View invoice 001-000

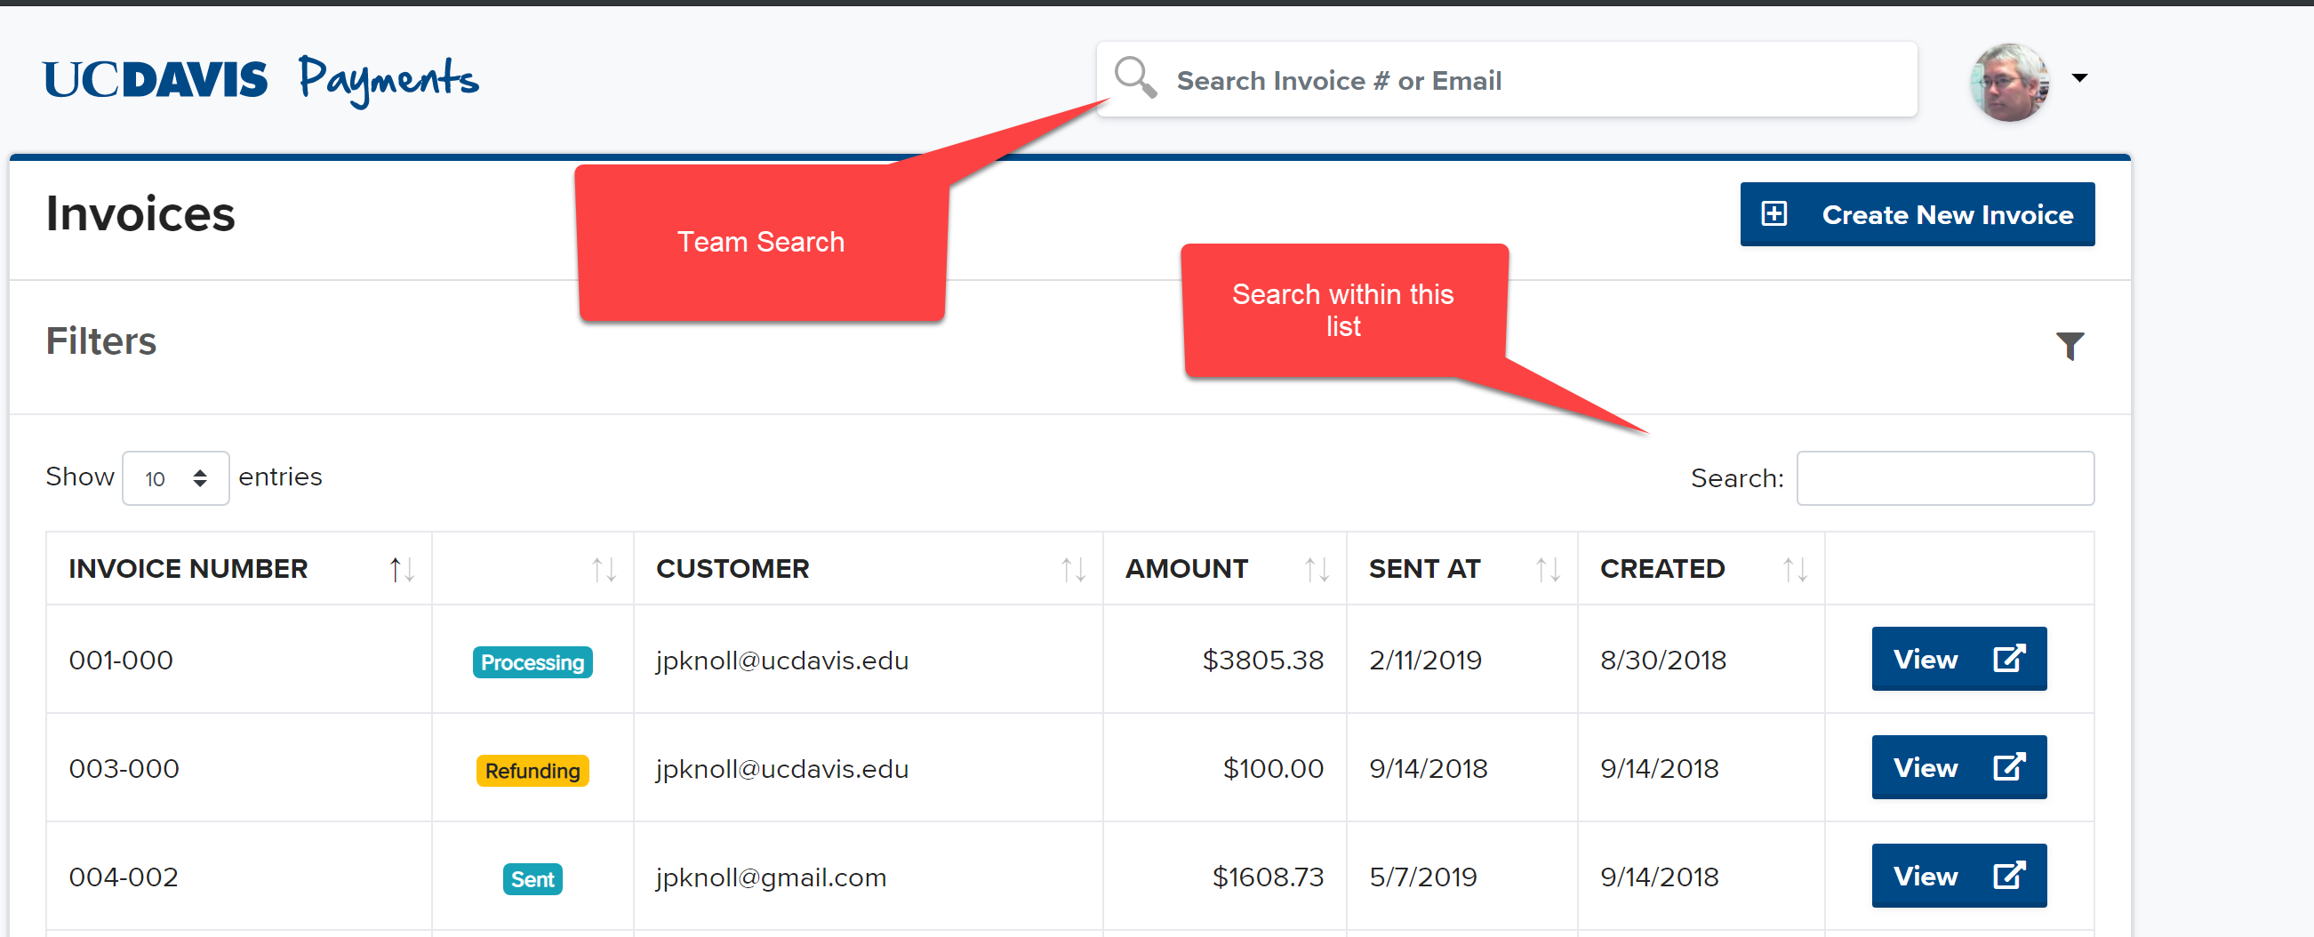click(x=1958, y=659)
